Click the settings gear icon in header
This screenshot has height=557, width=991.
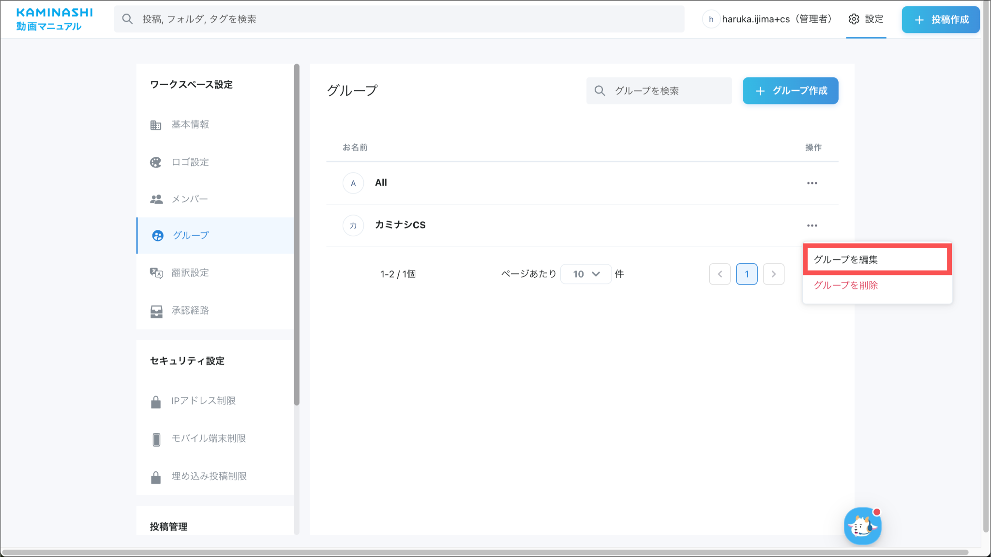(x=854, y=19)
